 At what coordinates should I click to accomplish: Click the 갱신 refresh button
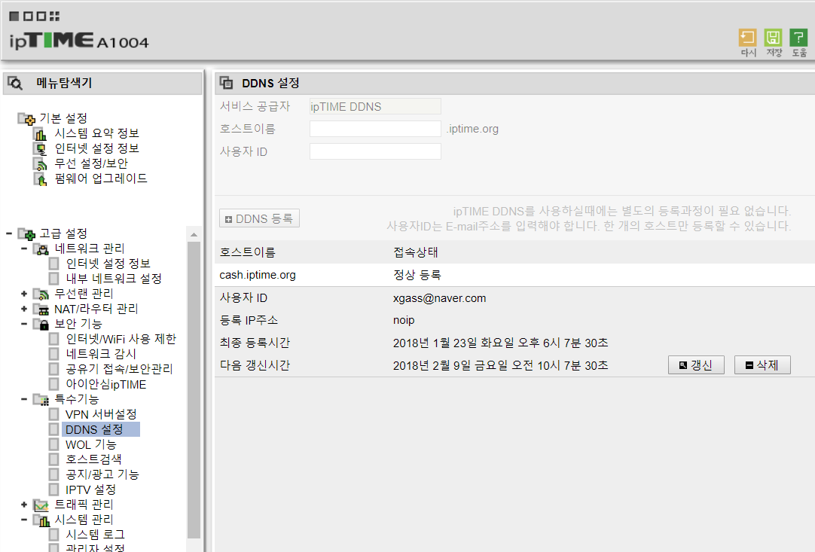coord(696,365)
